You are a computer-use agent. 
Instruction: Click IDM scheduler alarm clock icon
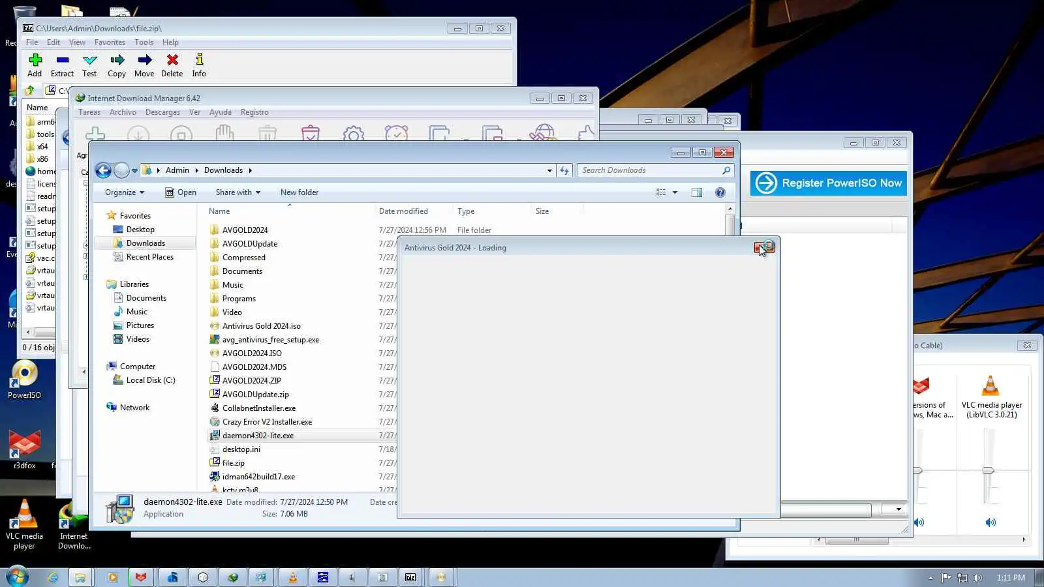tap(396, 134)
